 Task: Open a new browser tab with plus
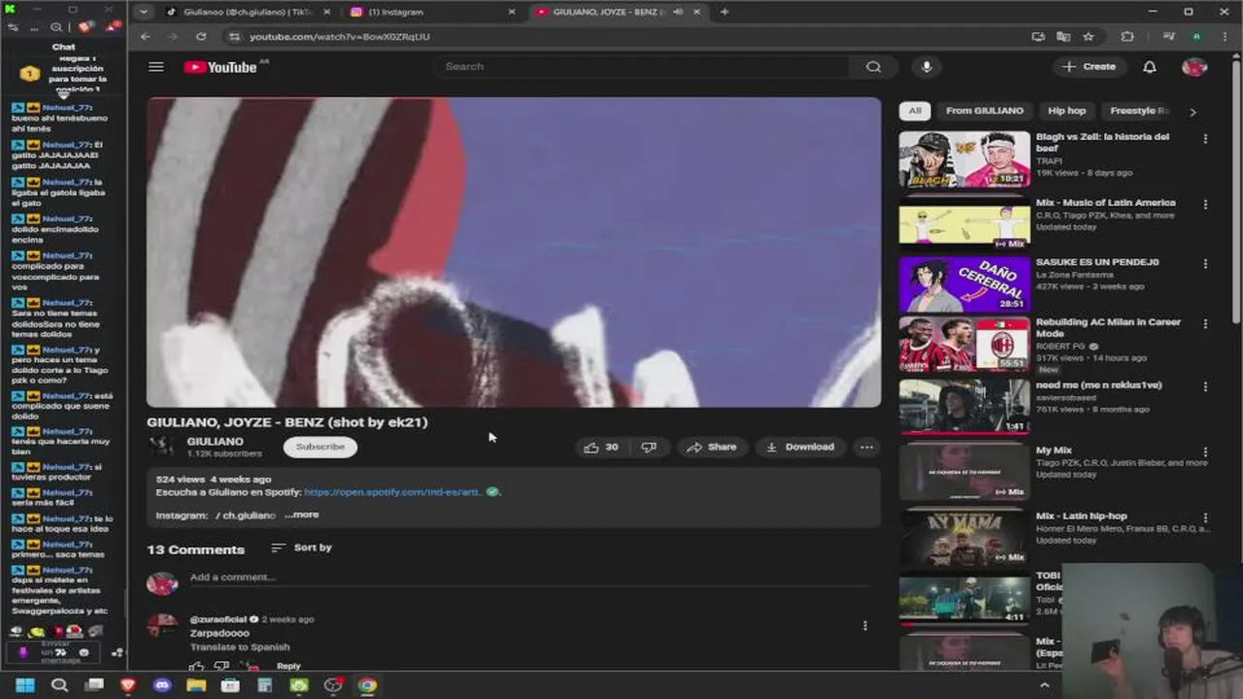tap(724, 12)
